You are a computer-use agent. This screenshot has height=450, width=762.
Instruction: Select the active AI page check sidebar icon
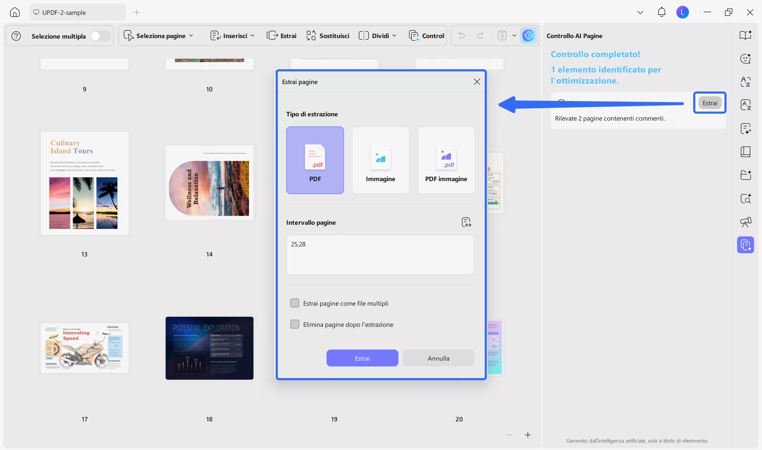coord(746,245)
